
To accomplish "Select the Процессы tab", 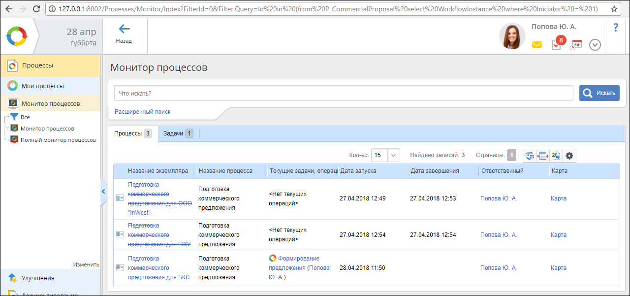I will (133, 133).
